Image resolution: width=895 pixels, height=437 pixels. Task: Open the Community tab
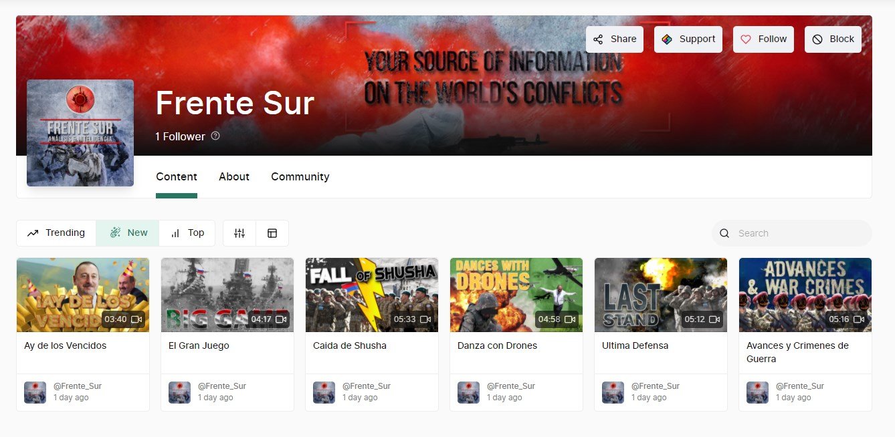pos(300,176)
